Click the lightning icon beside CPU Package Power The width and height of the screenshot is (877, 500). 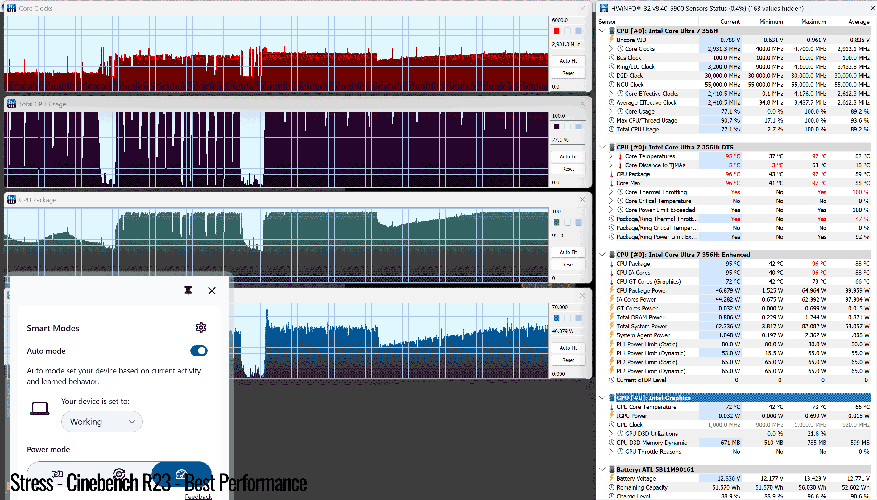(611, 290)
